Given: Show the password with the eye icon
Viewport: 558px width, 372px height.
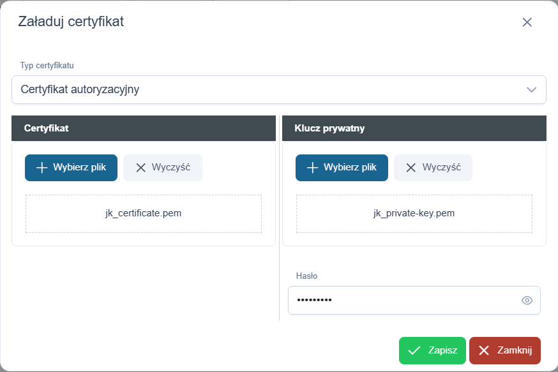Looking at the screenshot, I should [527, 301].
